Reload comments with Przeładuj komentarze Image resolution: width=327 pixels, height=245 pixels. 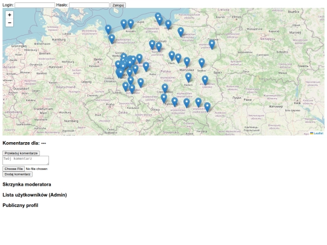(21, 153)
